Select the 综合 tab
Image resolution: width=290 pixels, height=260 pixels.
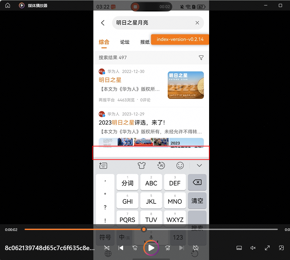pyautogui.click(x=104, y=42)
